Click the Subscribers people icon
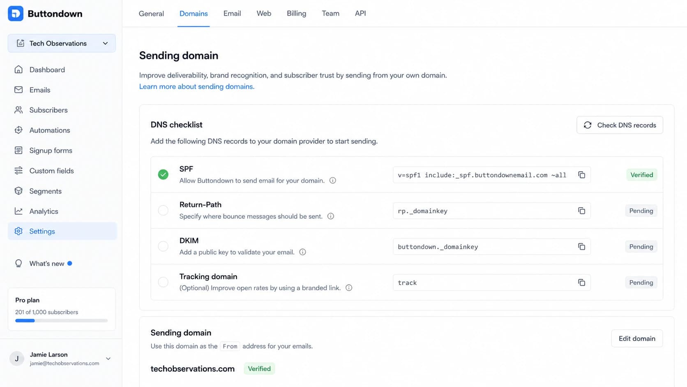Image resolution: width=687 pixels, height=387 pixels. 18,110
